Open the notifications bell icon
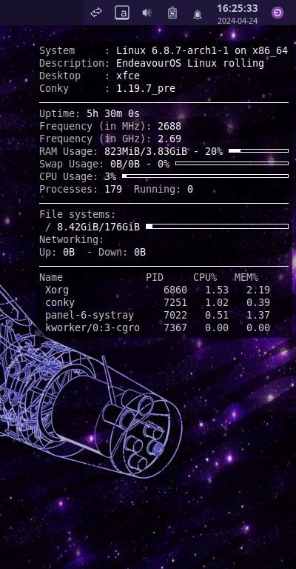The image size is (296, 569). click(x=198, y=15)
